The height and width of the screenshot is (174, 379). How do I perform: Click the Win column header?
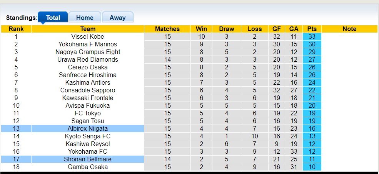[x=201, y=29]
